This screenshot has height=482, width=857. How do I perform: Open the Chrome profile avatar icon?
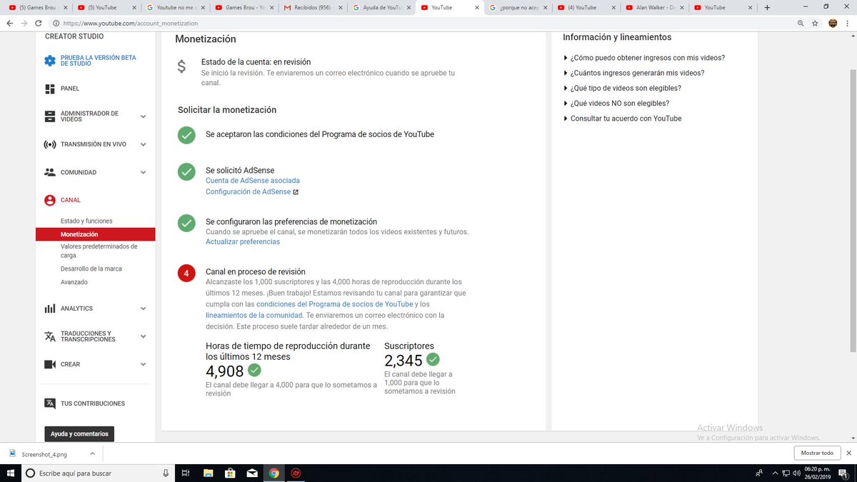[833, 23]
